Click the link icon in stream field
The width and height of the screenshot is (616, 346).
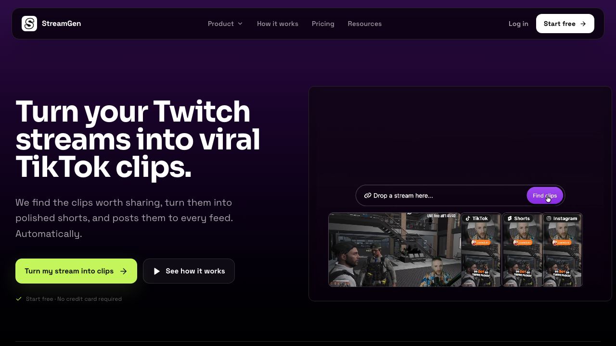pyautogui.click(x=368, y=196)
